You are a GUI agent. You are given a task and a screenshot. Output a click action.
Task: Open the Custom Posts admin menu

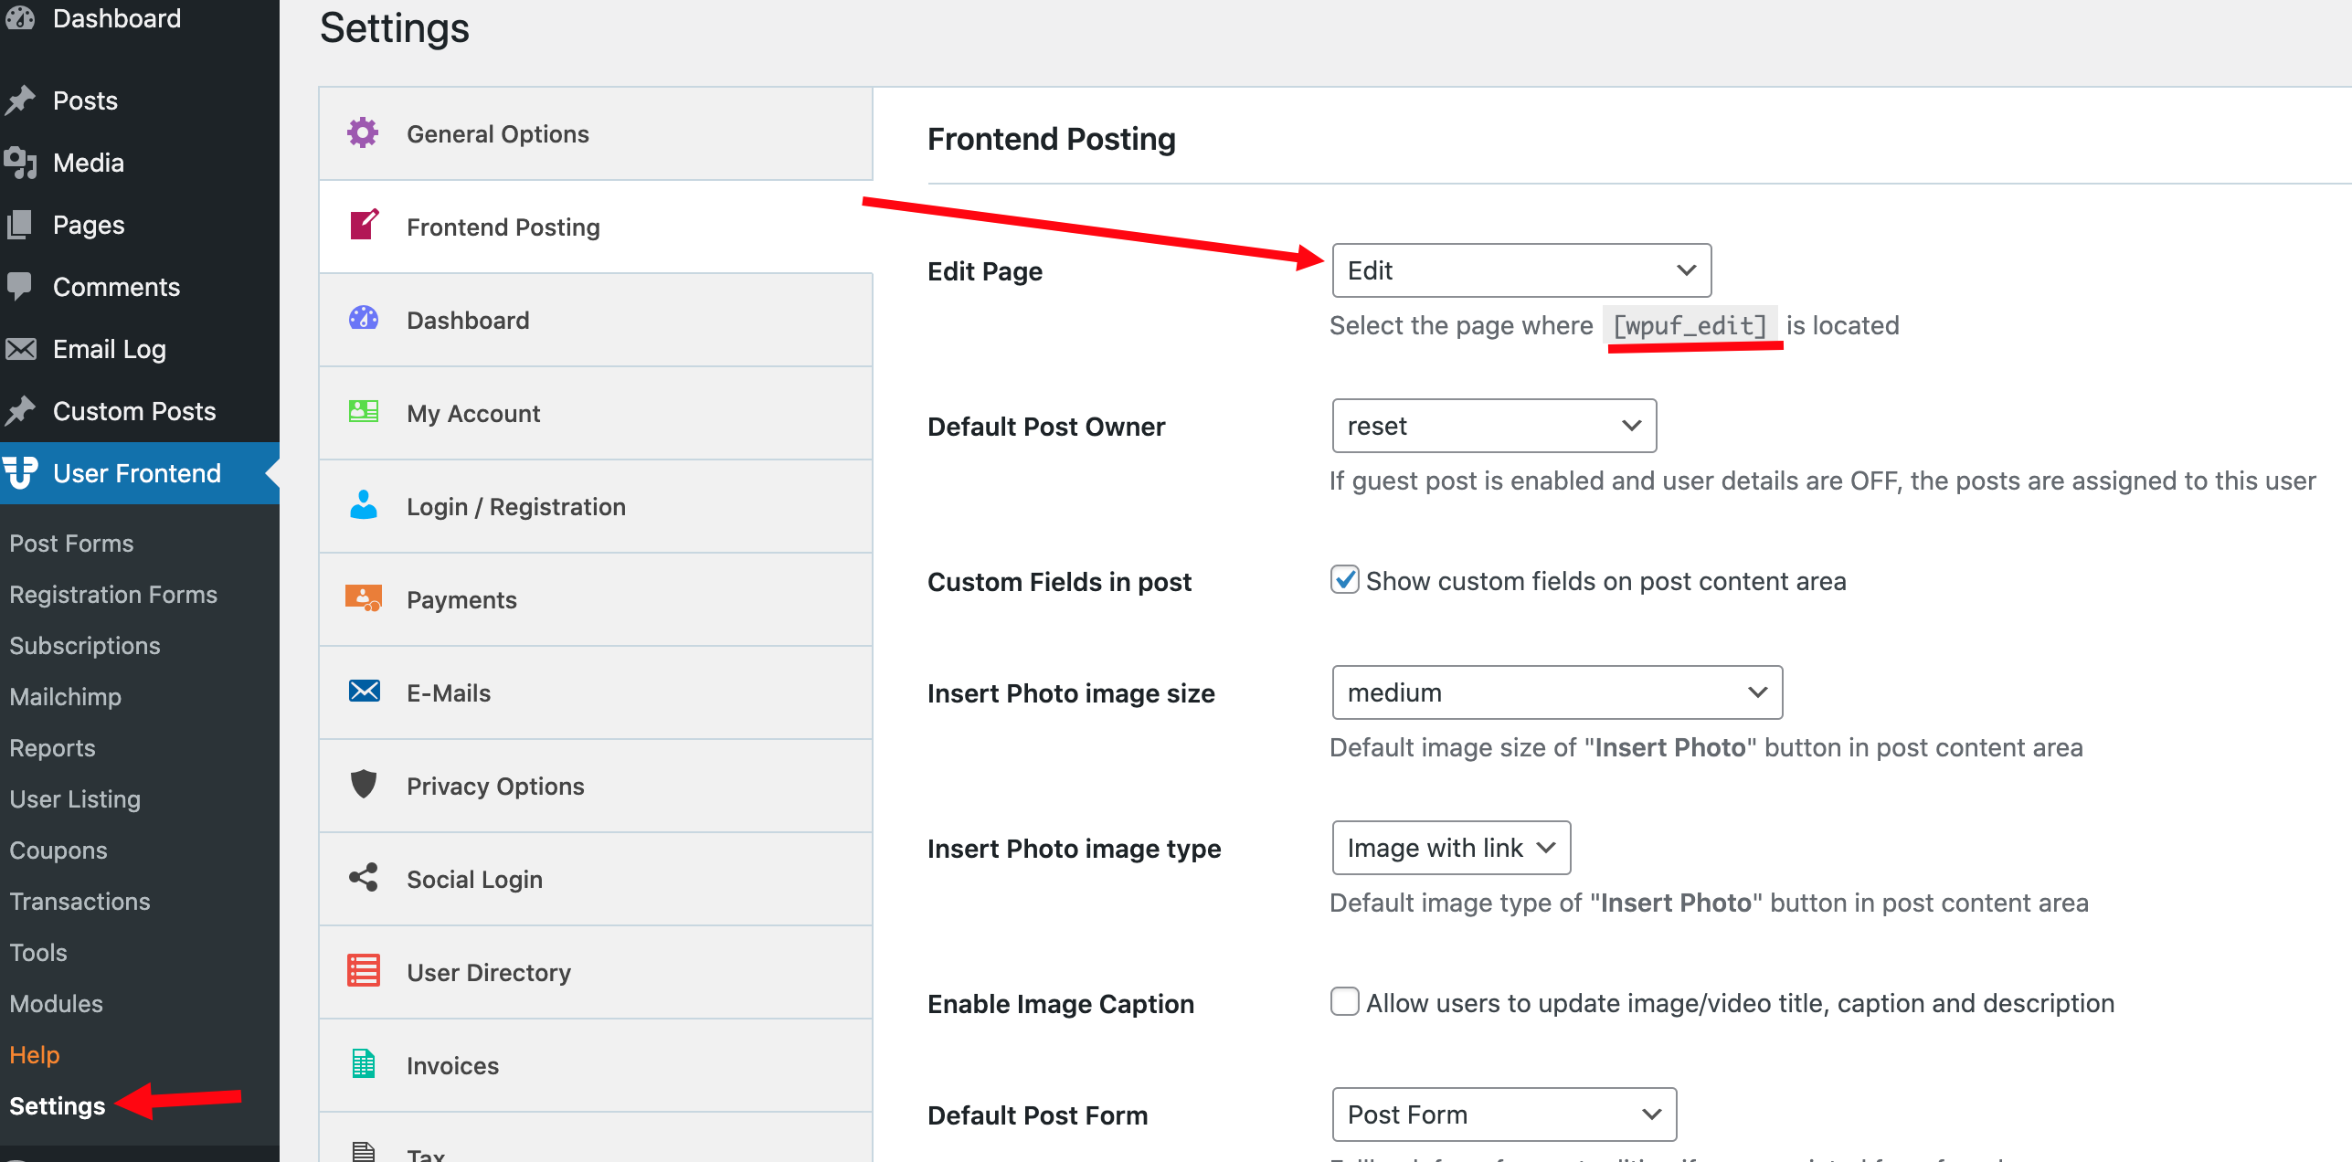coord(140,411)
